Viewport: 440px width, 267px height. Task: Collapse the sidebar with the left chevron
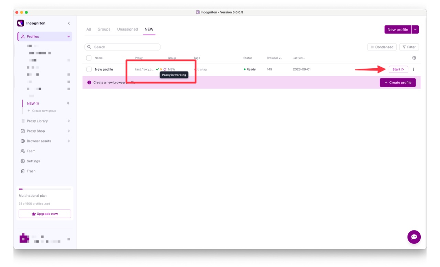tap(69, 23)
